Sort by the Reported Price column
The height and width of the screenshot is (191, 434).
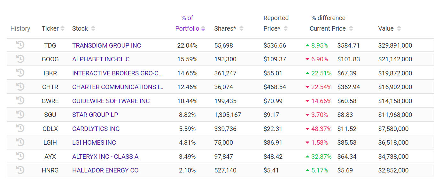click(x=286, y=28)
